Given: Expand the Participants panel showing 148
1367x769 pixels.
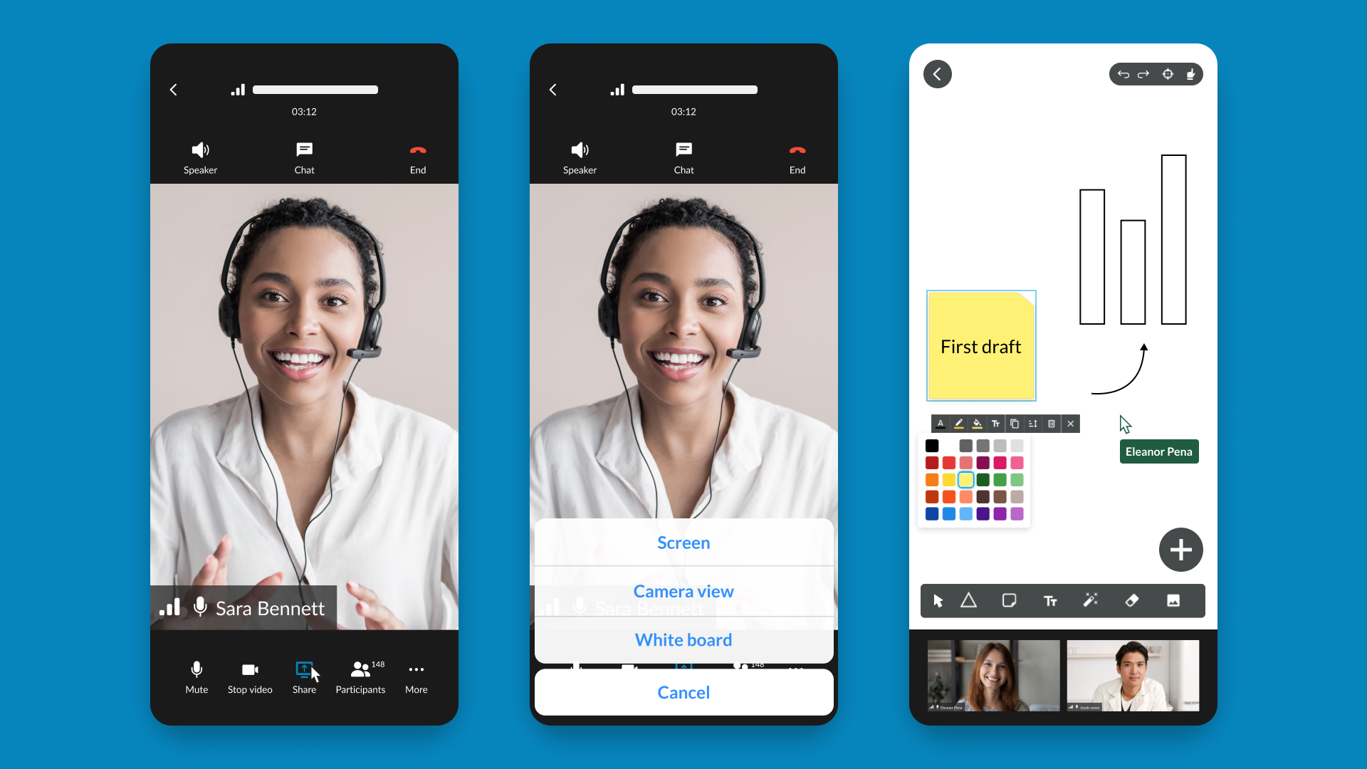Looking at the screenshot, I should tap(359, 675).
